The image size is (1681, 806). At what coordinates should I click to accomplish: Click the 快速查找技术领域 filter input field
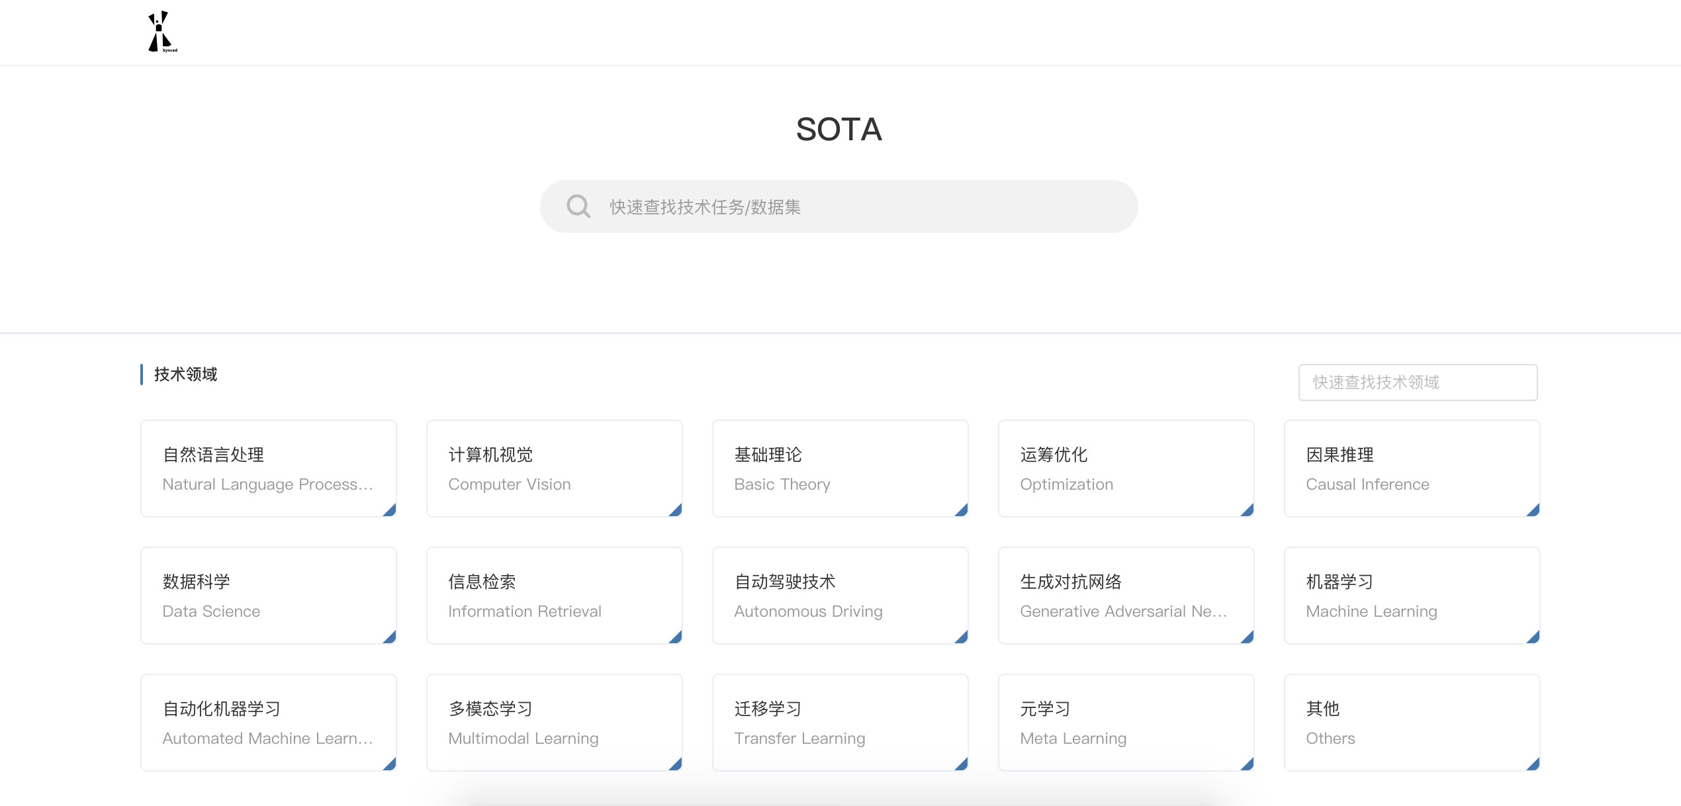(x=1417, y=382)
